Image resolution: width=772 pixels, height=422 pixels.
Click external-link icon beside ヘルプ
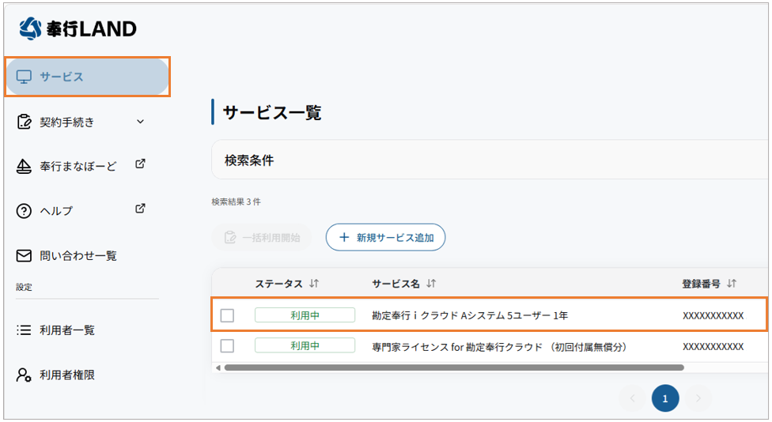(x=140, y=209)
